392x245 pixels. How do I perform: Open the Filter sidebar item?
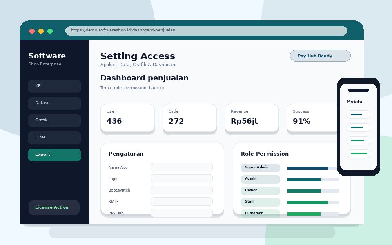click(54, 138)
